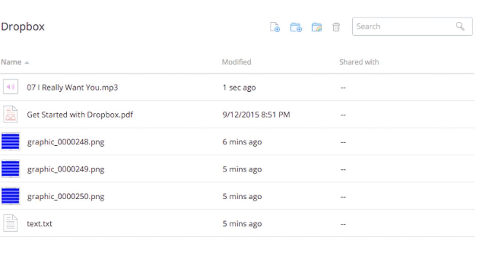Click the audio file icon beside the mp3

coord(11,87)
